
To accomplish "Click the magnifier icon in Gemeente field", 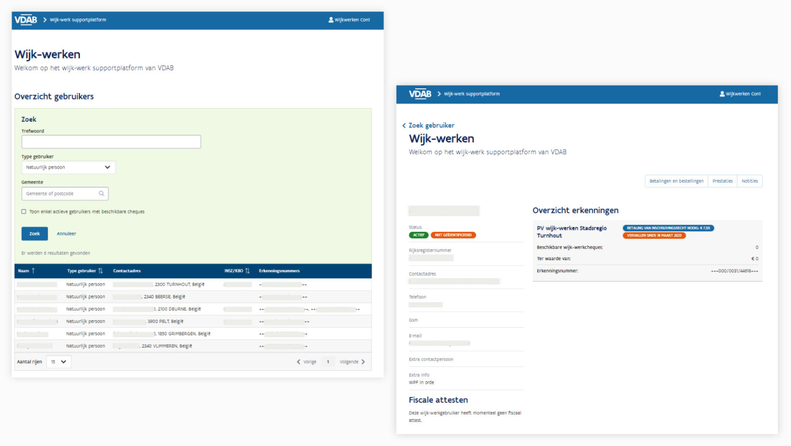I will 102,193.
